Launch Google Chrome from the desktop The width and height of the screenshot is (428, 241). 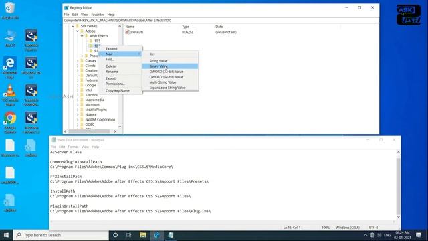10,118
